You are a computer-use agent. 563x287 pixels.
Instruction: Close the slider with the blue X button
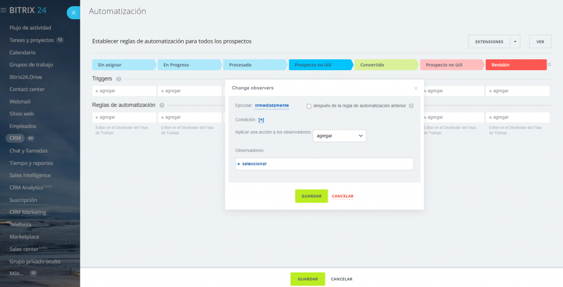(x=73, y=13)
